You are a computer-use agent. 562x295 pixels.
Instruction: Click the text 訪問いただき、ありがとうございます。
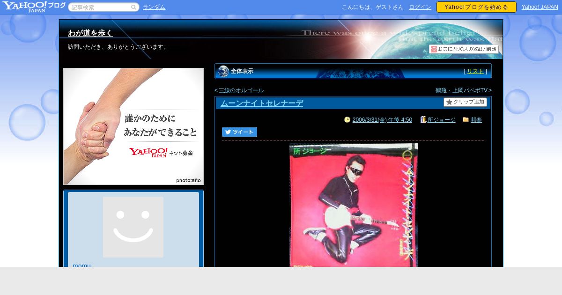[118, 47]
